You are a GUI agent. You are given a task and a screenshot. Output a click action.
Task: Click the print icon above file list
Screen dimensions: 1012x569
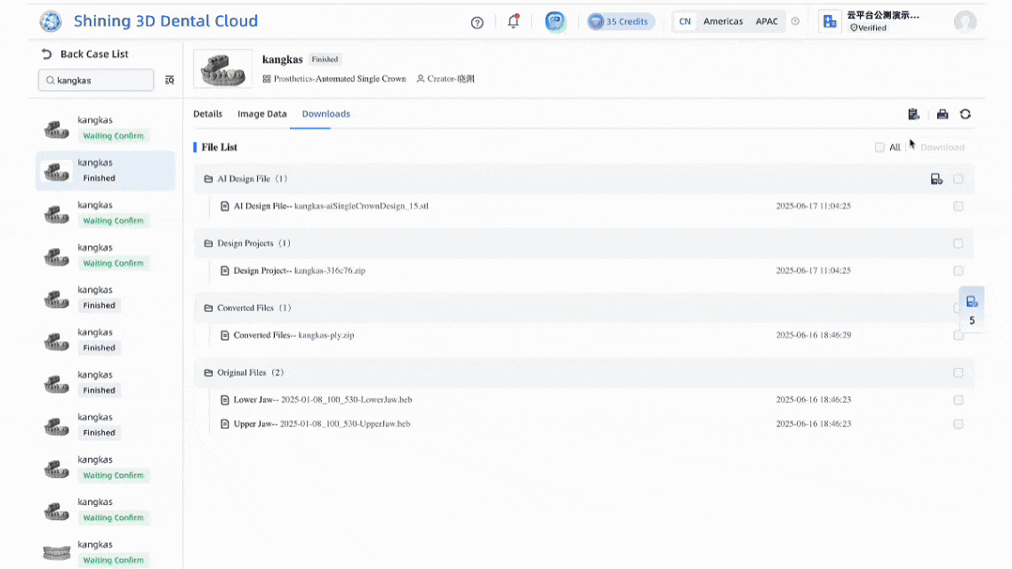click(943, 114)
